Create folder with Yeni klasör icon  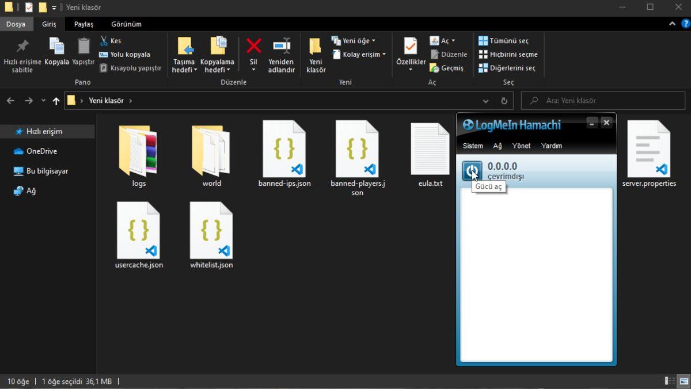pos(316,47)
